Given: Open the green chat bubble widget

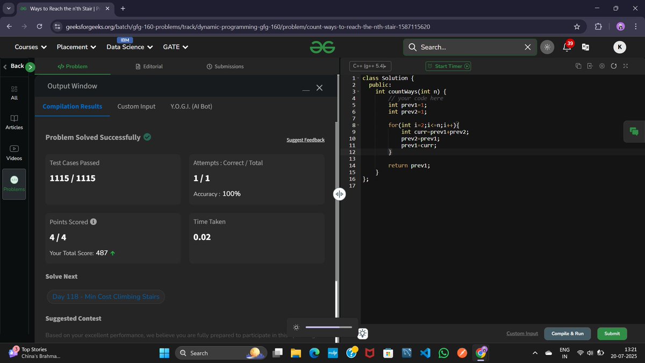Looking at the screenshot, I should [x=634, y=132].
